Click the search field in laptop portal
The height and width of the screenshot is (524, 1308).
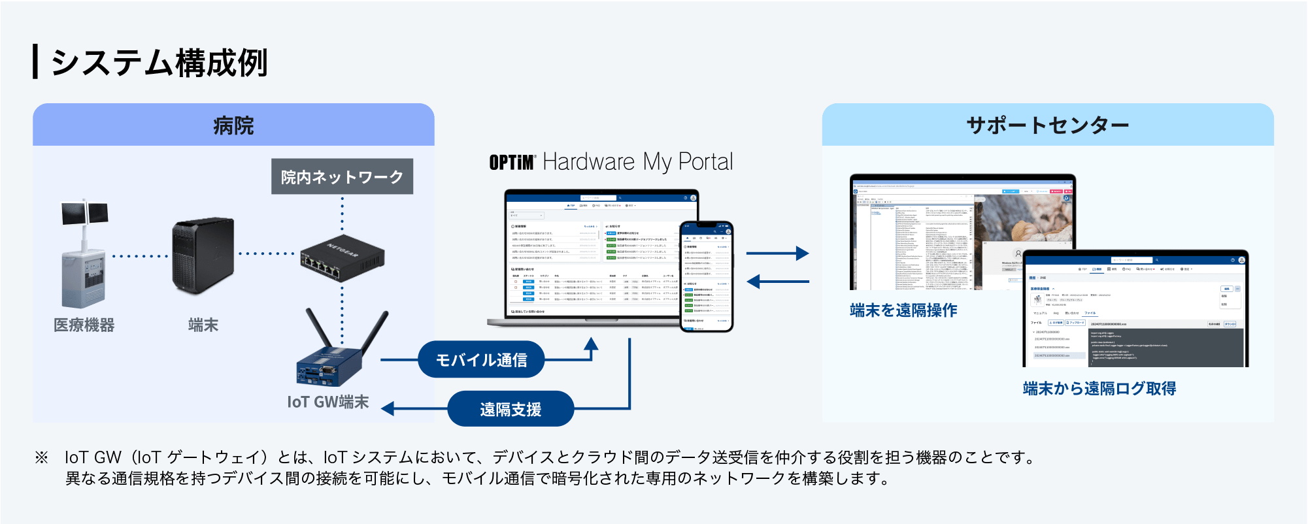tap(598, 198)
